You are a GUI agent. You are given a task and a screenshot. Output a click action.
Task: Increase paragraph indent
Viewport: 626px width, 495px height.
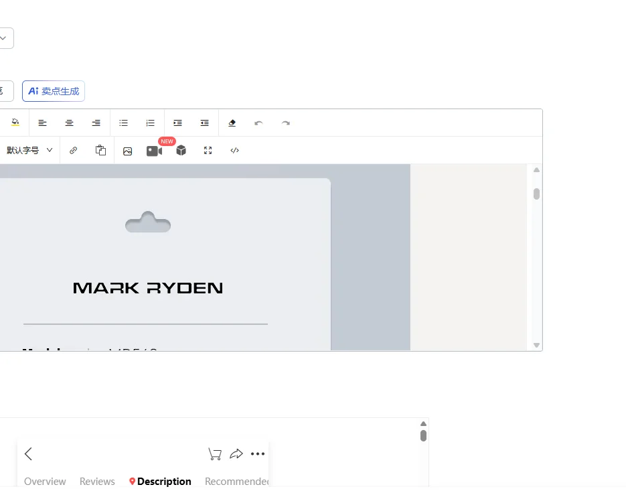(x=177, y=123)
